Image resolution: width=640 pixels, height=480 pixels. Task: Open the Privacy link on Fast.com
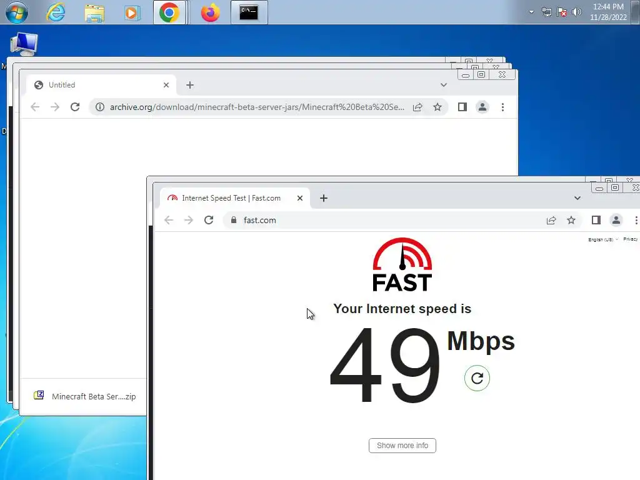630,239
